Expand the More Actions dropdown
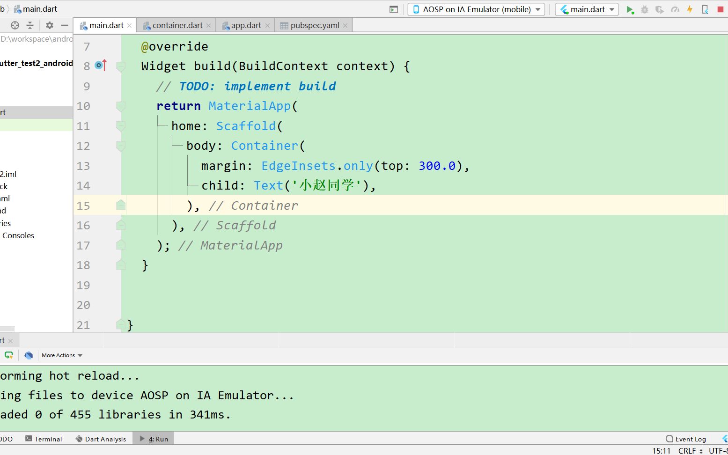Screen dimensions: 728x455 (62, 355)
